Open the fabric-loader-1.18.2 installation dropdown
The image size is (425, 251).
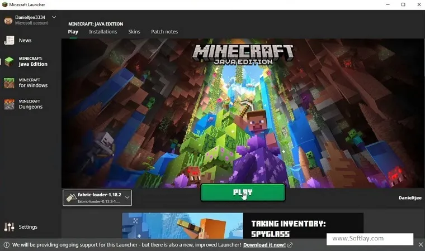pyautogui.click(x=97, y=197)
